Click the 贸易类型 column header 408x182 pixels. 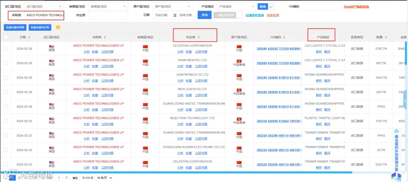(x=357, y=37)
